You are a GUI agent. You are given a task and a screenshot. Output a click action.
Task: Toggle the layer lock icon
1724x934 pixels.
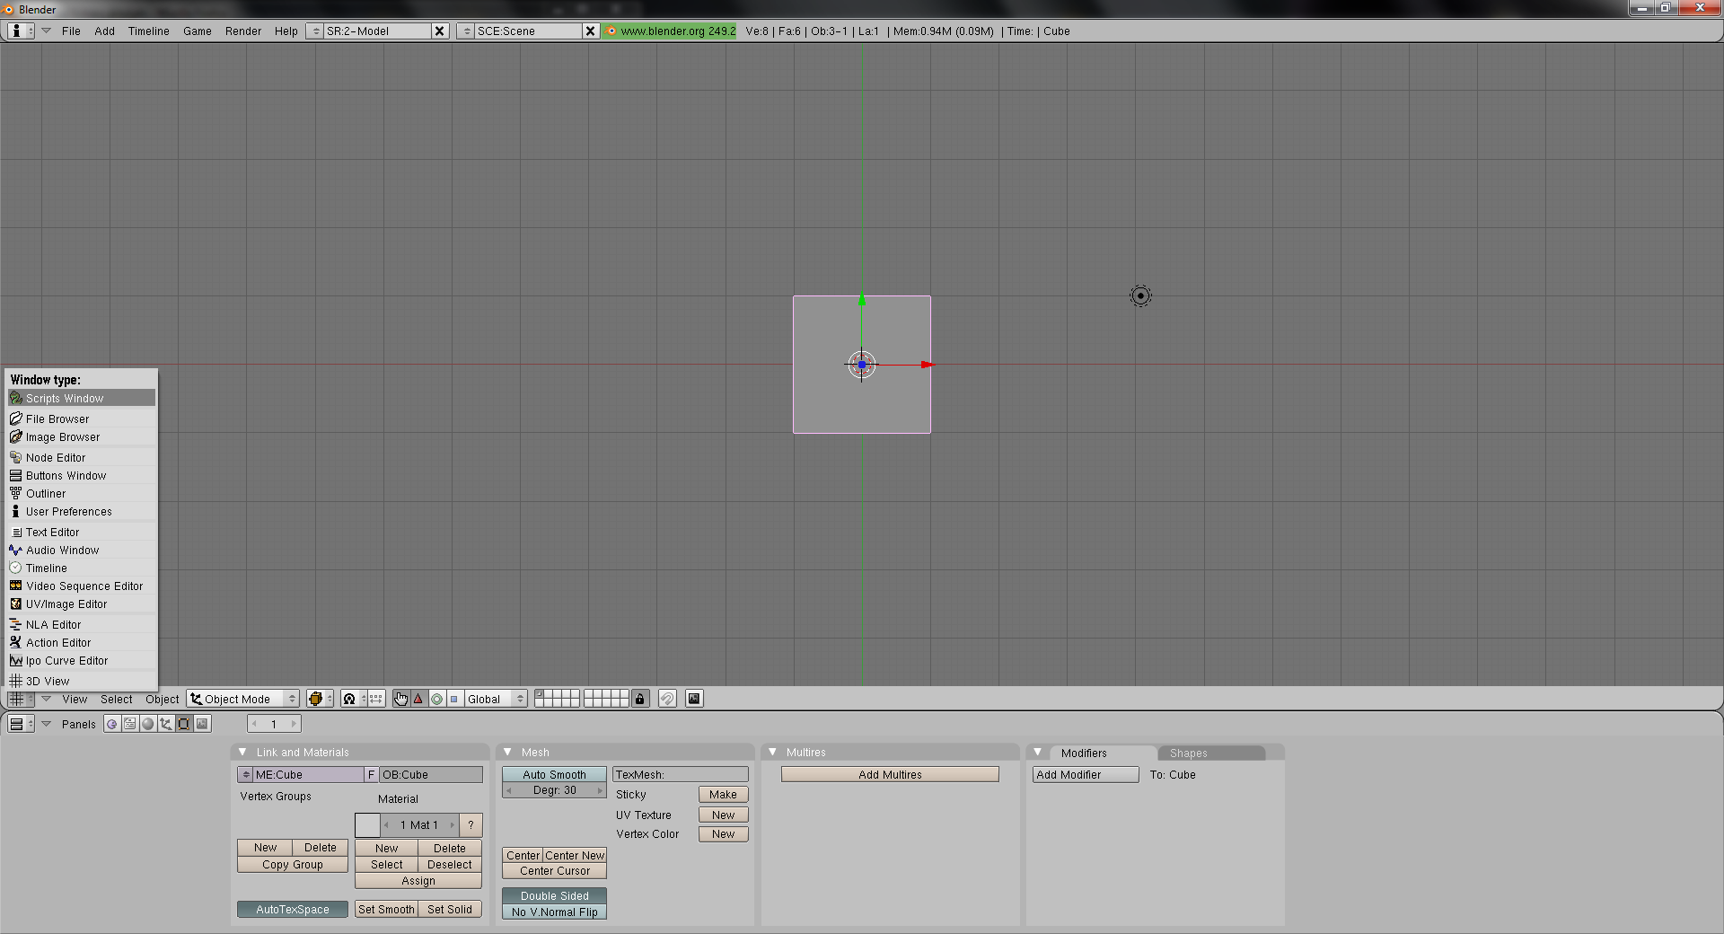[x=639, y=699]
